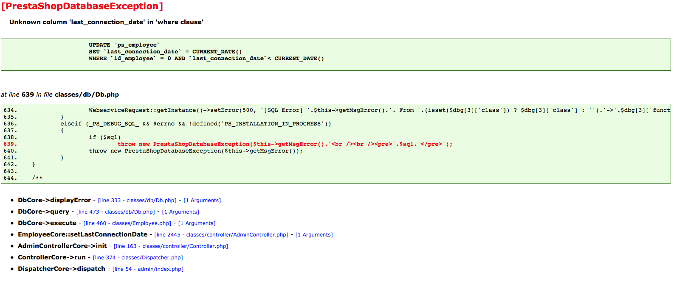
Task: Click DbCore->query stack trace entry
Action: click(43, 212)
